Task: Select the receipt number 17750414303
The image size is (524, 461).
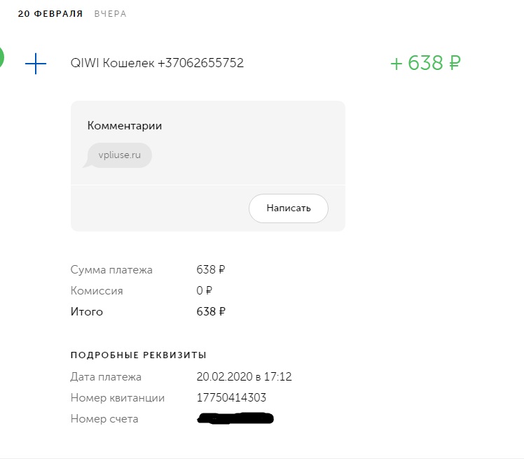Action: pos(231,397)
